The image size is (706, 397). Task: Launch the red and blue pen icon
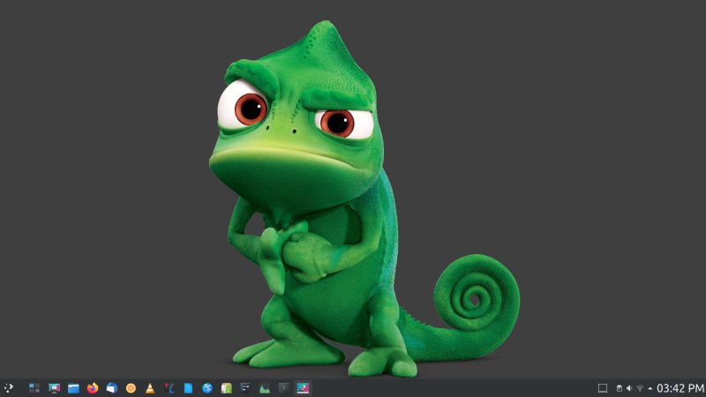click(169, 388)
